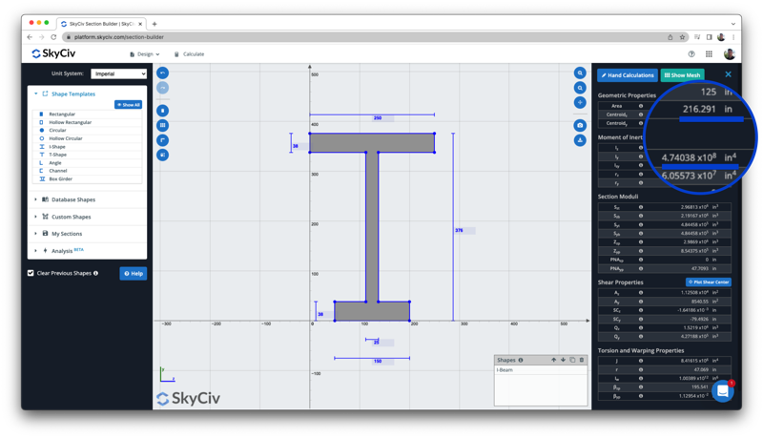Select I-Beam in the Shapes list

click(541, 370)
